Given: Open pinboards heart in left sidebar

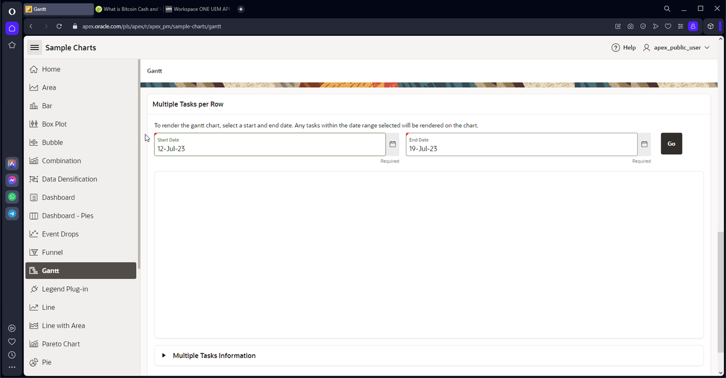Looking at the screenshot, I should pos(11,342).
